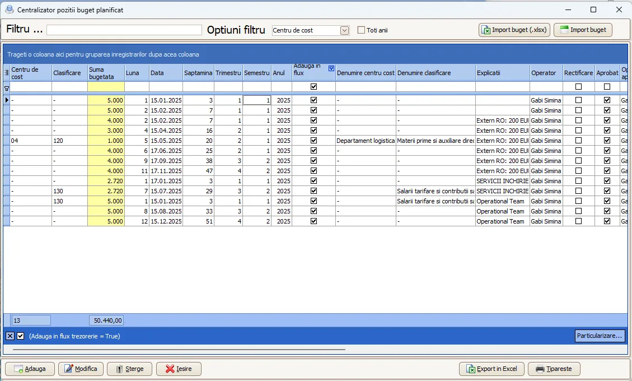The height and width of the screenshot is (381, 632).
Task: Click the 15.04.2025 date cell
Action: pos(166,131)
